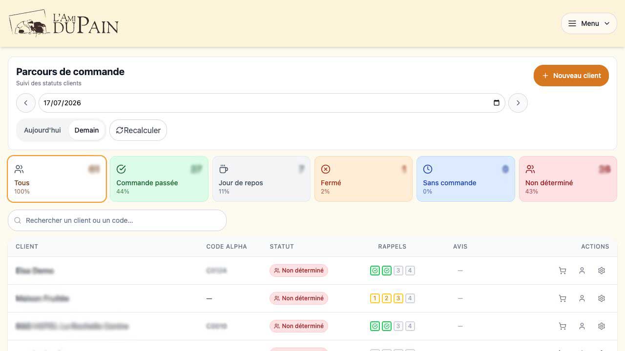Viewport: 625px width, 351px height.
Task: Click the AVIS column header
Action: [x=460, y=247]
